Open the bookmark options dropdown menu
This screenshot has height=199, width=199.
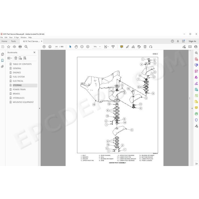click(10, 58)
